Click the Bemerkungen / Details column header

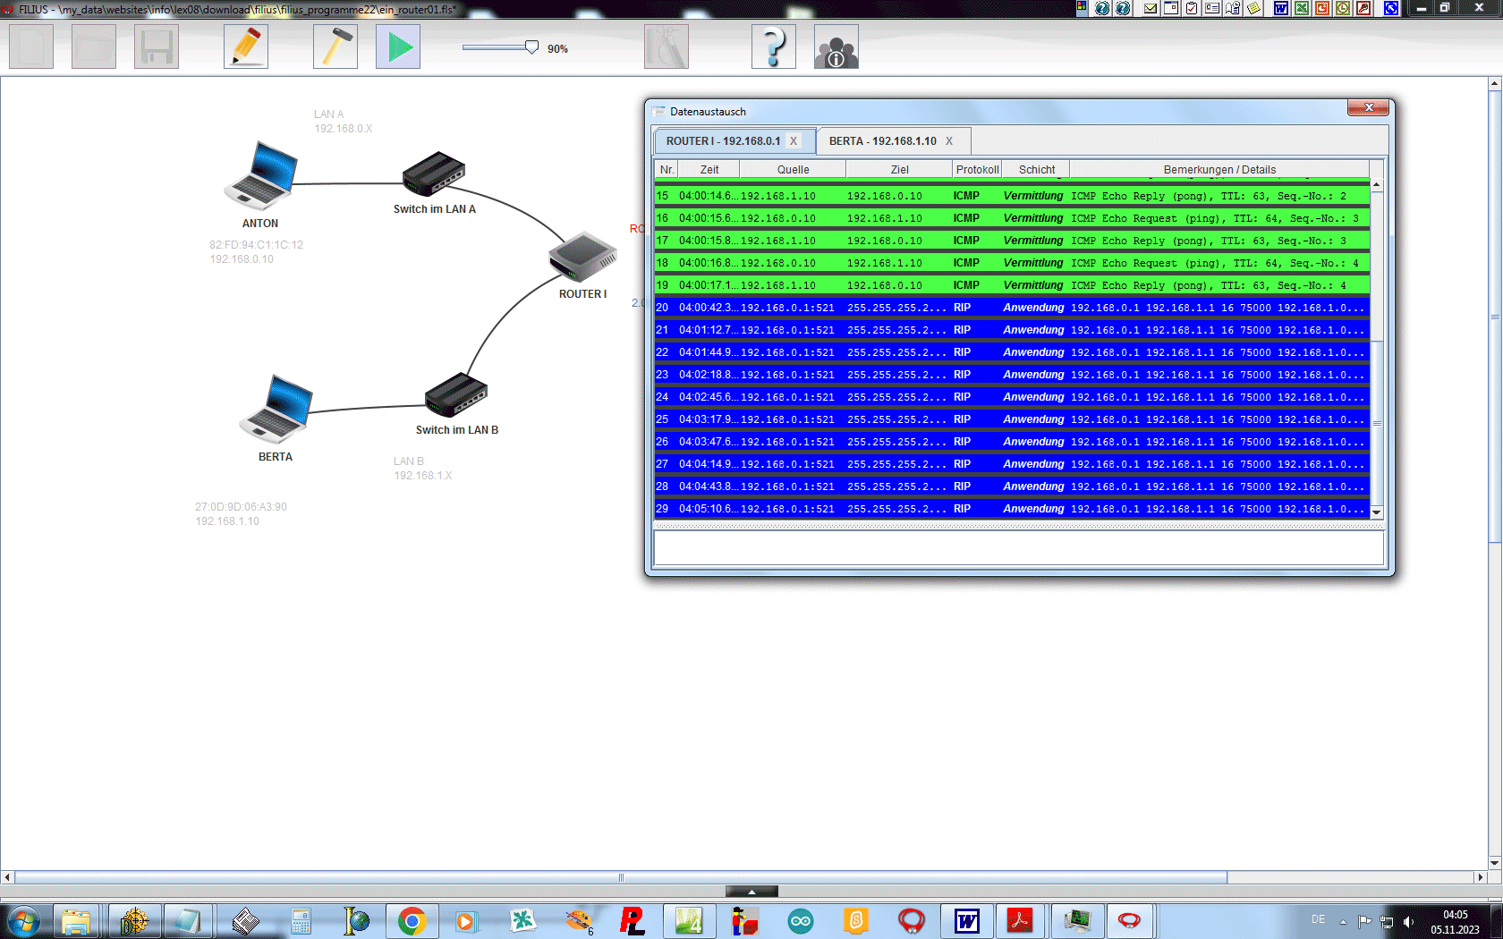point(1219,170)
